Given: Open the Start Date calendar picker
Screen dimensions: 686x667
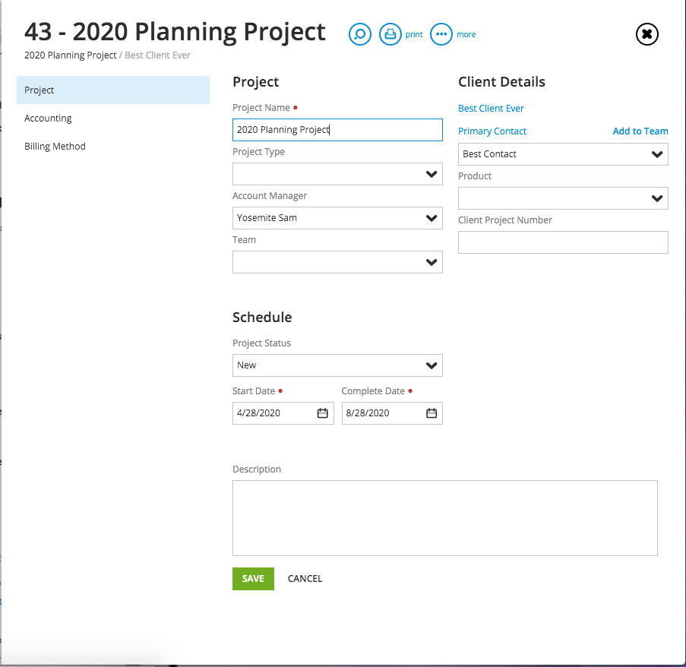Looking at the screenshot, I should click(322, 413).
